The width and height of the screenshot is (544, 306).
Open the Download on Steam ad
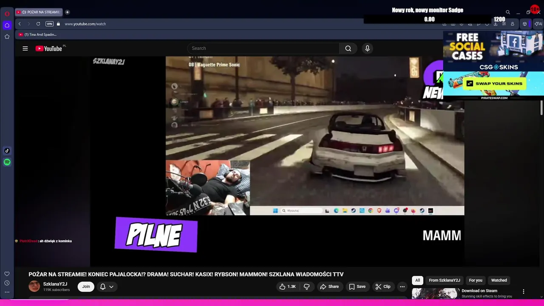(479, 291)
